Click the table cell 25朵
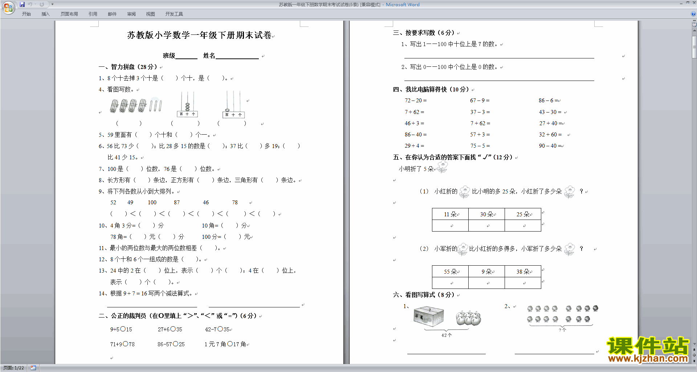Screen dimensions: 697x372 pyautogui.click(x=523, y=214)
